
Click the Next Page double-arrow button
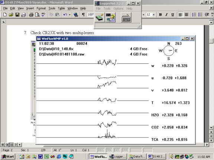tap(211, 140)
